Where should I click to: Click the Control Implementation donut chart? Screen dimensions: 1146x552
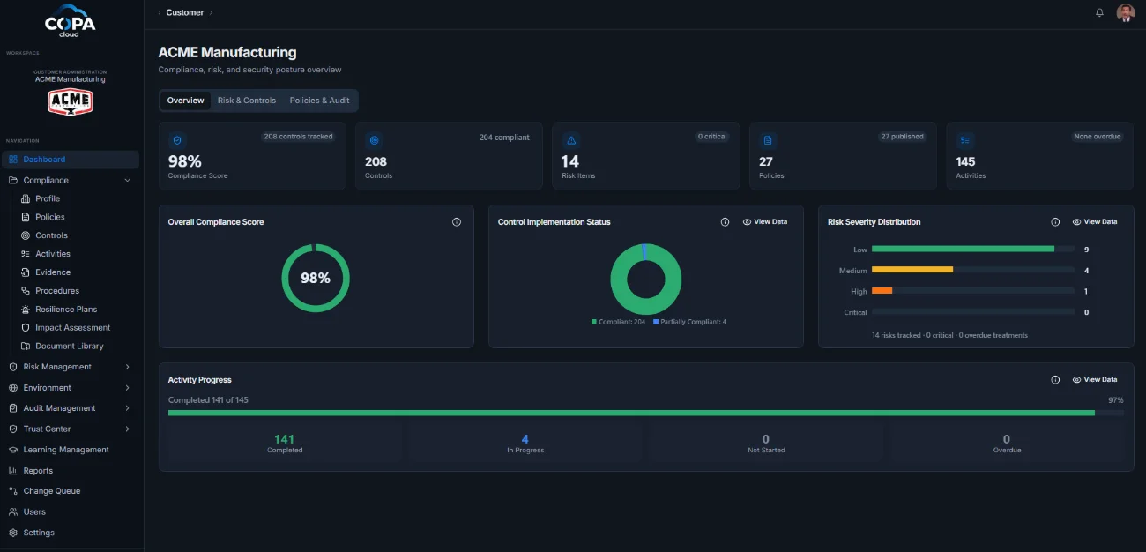[646, 280]
